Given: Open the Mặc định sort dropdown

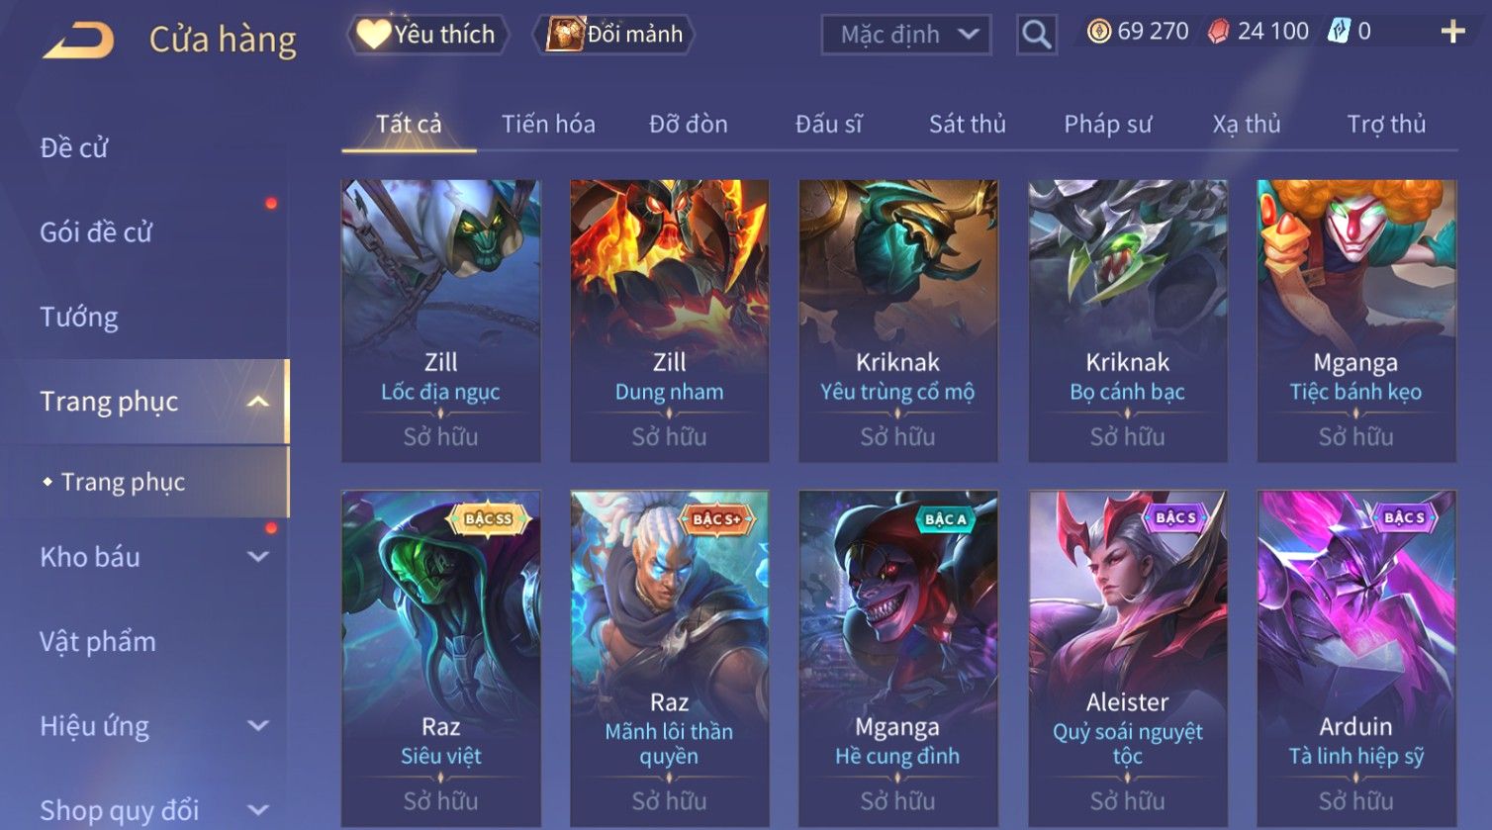Looking at the screenshot, I should point(906,35).
